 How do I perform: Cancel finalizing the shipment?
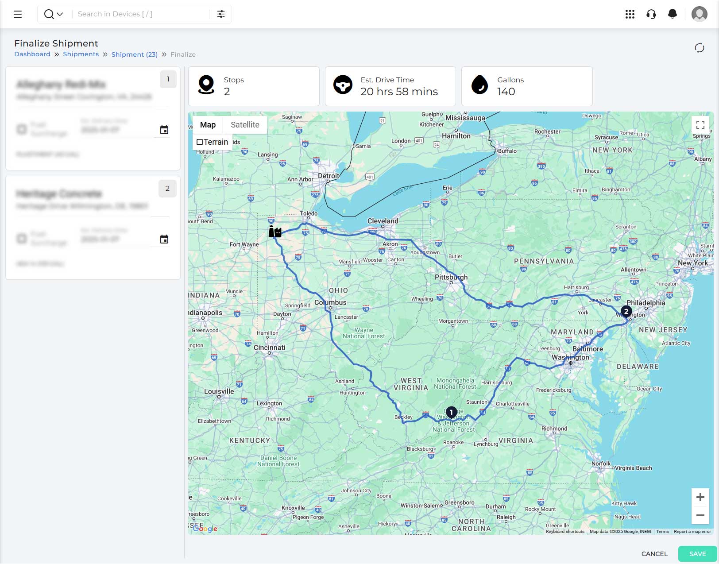point(654,554)
